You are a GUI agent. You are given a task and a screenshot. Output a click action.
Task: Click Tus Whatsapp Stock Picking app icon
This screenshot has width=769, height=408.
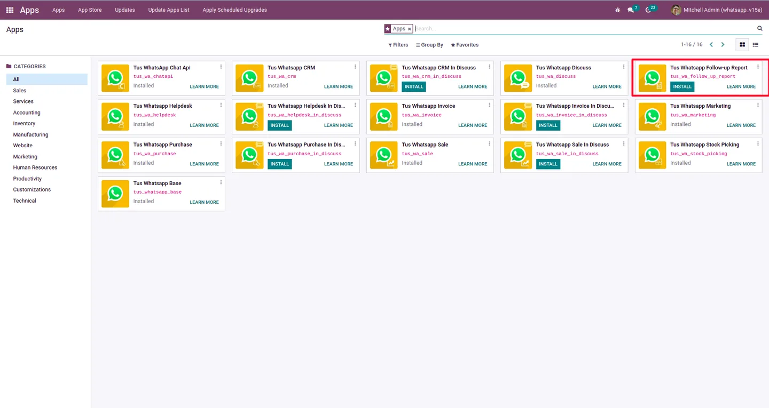point(653,155)
